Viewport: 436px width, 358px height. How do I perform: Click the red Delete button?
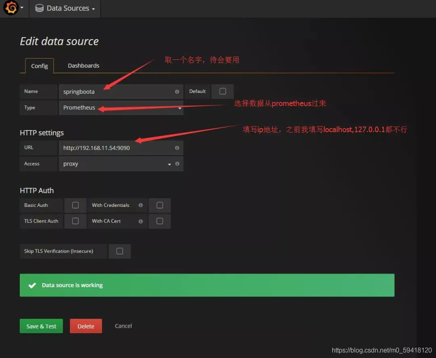[x=86, y=326]
